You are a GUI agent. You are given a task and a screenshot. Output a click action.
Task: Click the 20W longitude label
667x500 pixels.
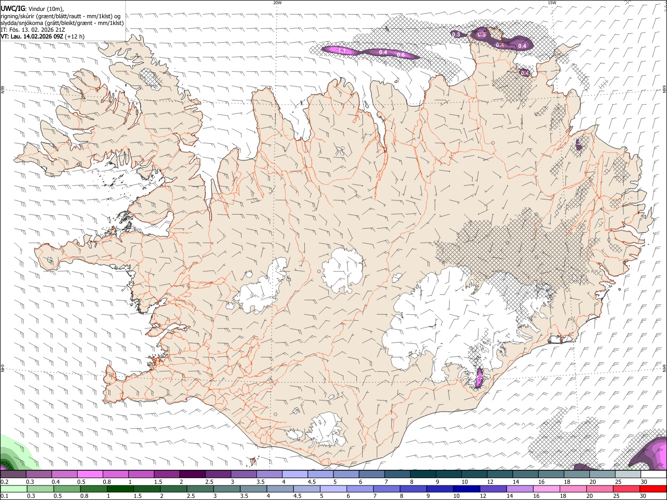[x=277, y=3]
